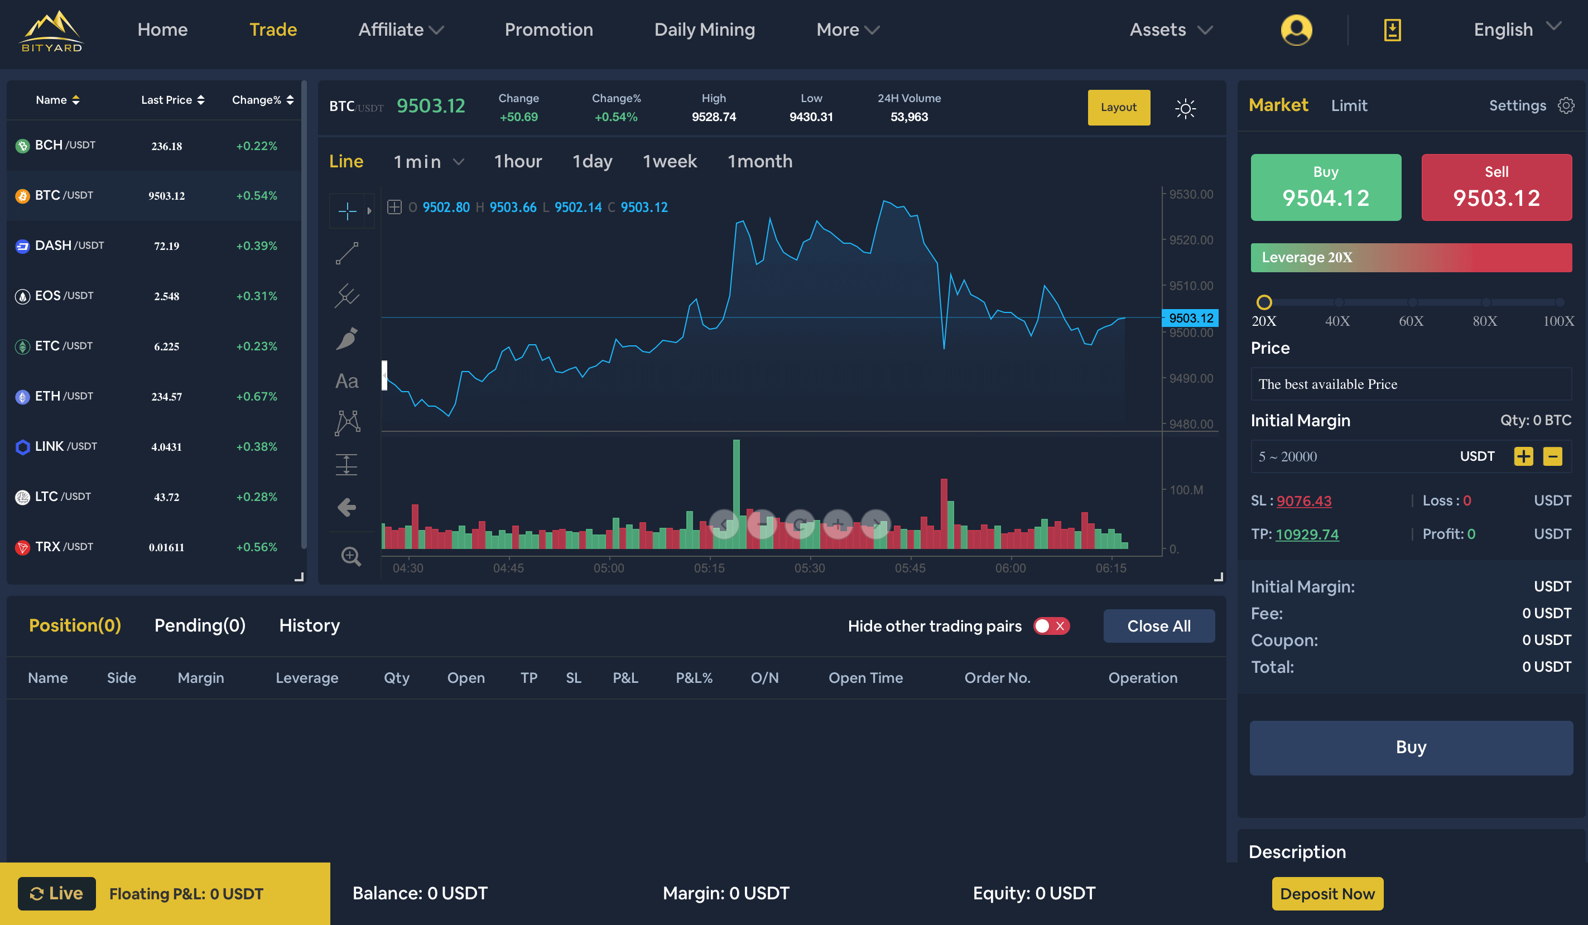Toggle Hide other trading pairs switch
Image resolution: width=1588 pixels, height=925 pixels.
tap(1051, 626)
